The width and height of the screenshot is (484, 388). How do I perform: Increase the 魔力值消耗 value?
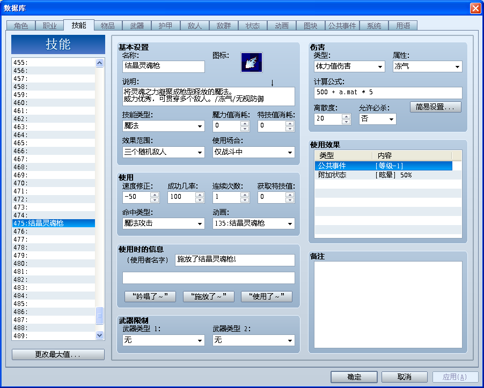pyautogui.click(x=245, y=123)
